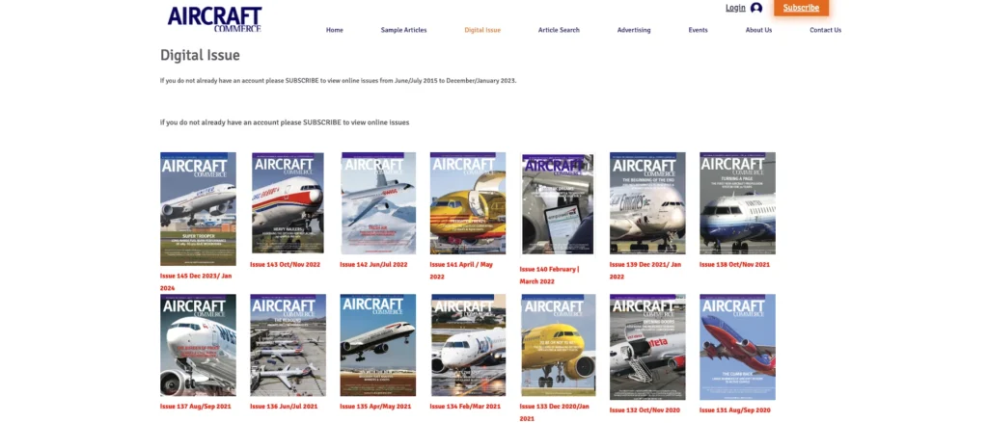The height and width of the screenshot is (423, 988).
Task: Open the Article Search page
Action: pyautogui.click(x=559, y=30)
